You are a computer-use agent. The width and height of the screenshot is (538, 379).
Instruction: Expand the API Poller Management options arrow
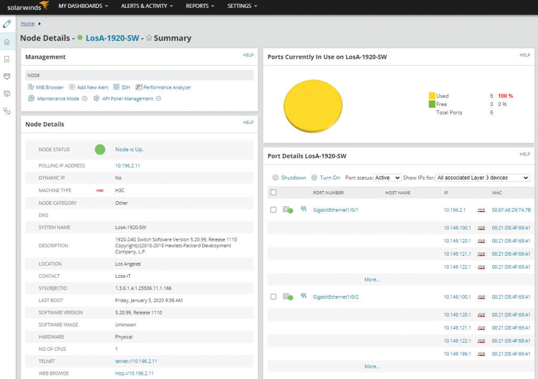pos(159,98)
